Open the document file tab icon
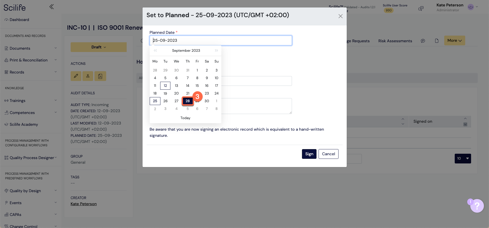The image size is (489, 228). tap(437, 41)
